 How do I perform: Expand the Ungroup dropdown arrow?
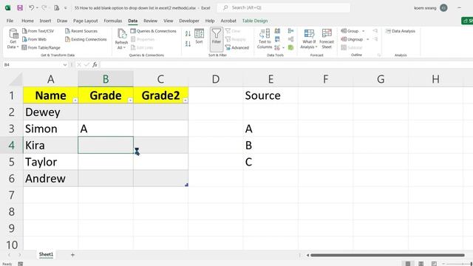click(x=367, y=39)
